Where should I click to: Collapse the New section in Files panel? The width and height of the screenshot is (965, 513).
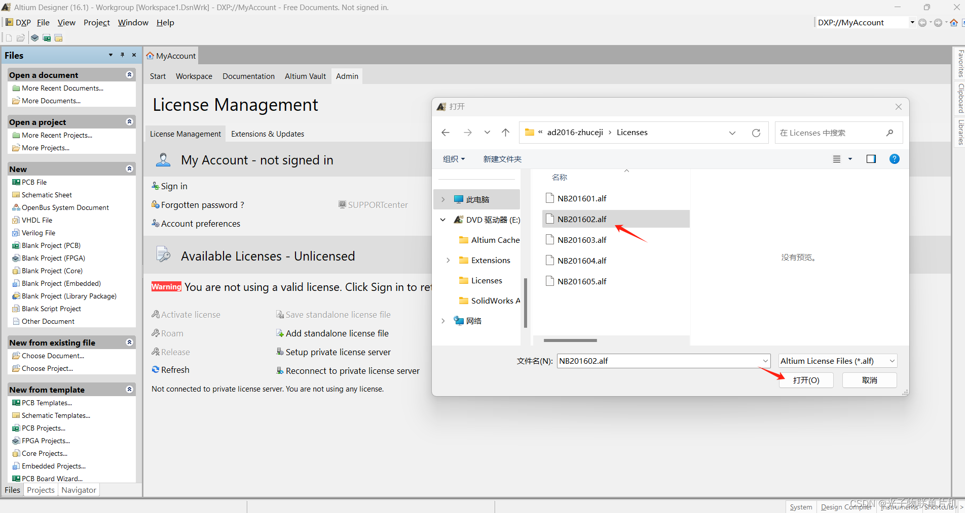[129, 169]
